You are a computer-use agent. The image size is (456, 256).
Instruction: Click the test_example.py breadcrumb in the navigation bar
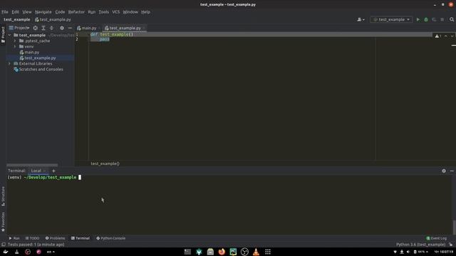tap(53, 19)
